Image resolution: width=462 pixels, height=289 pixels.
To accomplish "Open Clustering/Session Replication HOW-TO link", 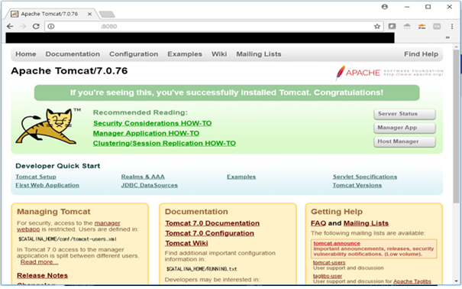I will 164,143.
